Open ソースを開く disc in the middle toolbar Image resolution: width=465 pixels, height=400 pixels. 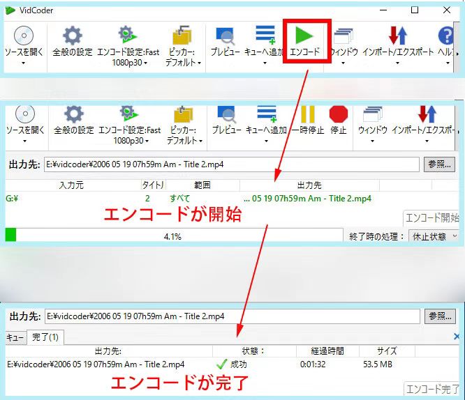click(25, 114)
